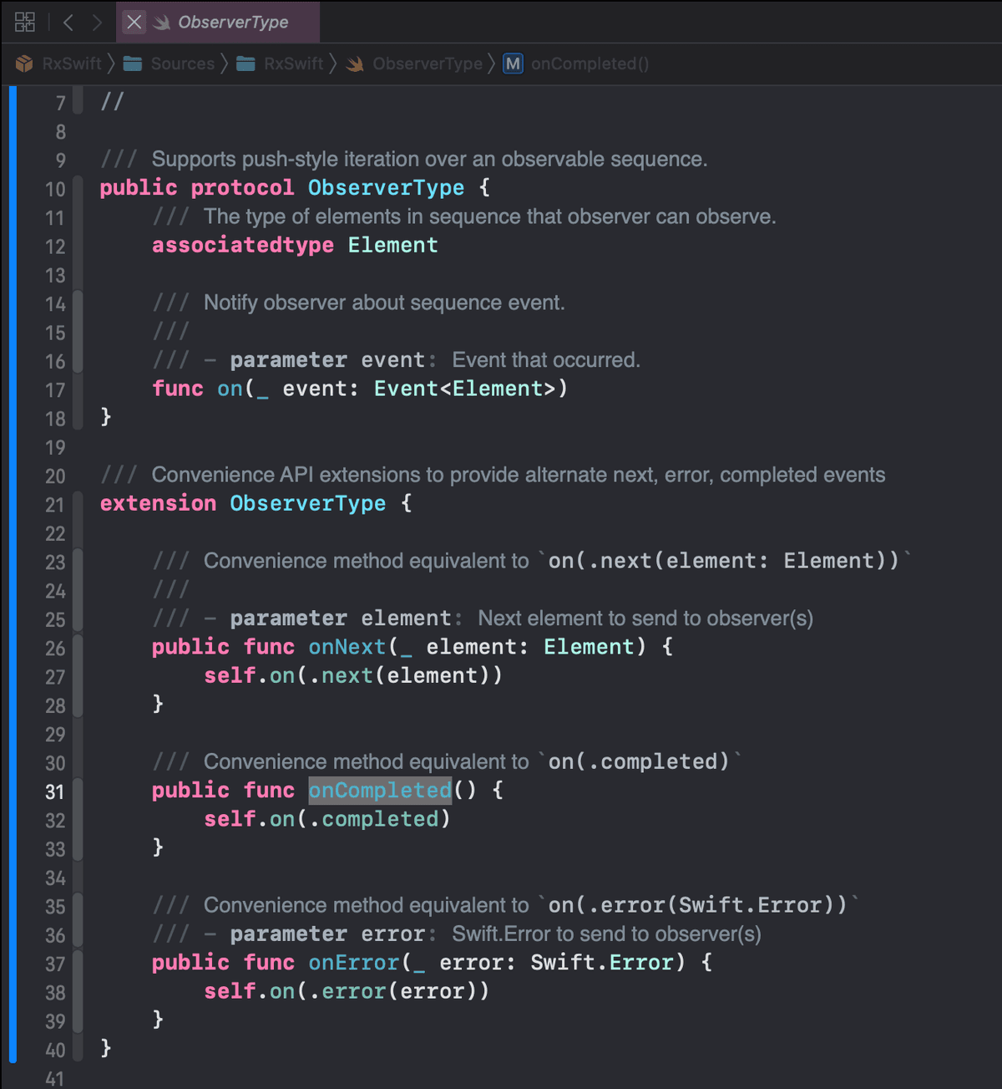Click the onNext function name
Viewport: 1002px width, 1089px height.
(347, 647)
